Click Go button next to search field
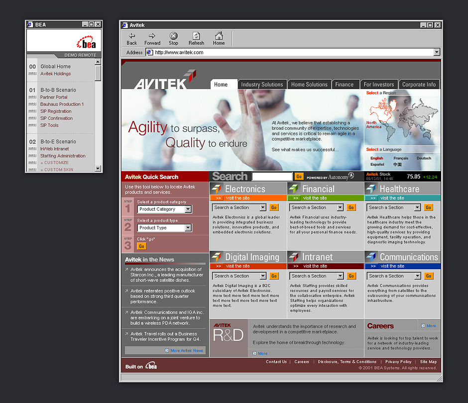Viewport: 468px width, 403px height. tap(299, 177)
